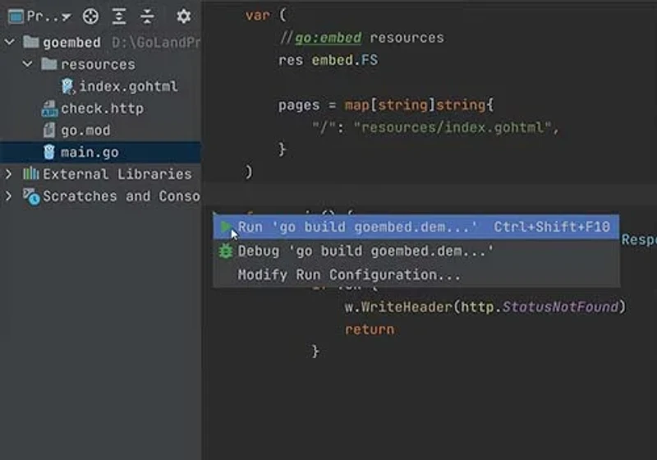This screenshot has height=460, width=657.
Task: Click the Select Opened File crosshair icon
Action: point(90,16)
